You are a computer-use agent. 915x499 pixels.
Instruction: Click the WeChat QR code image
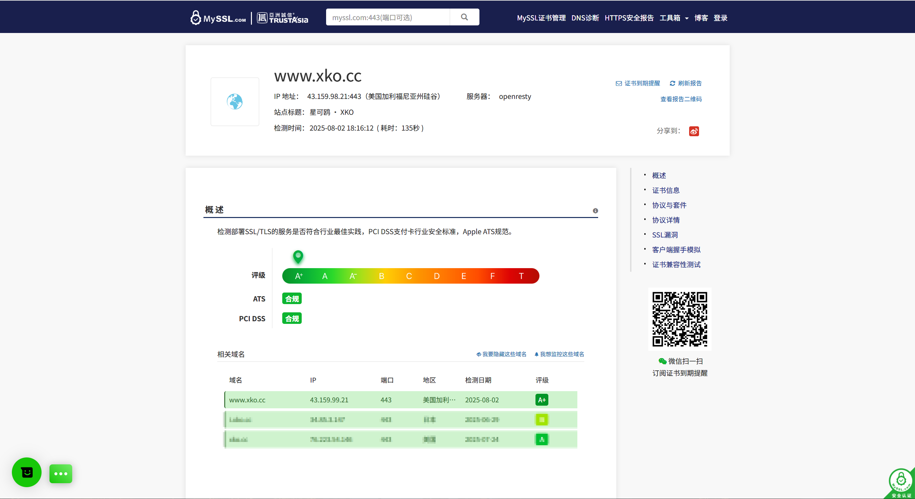pyautogui.click(x=680, y=319)
